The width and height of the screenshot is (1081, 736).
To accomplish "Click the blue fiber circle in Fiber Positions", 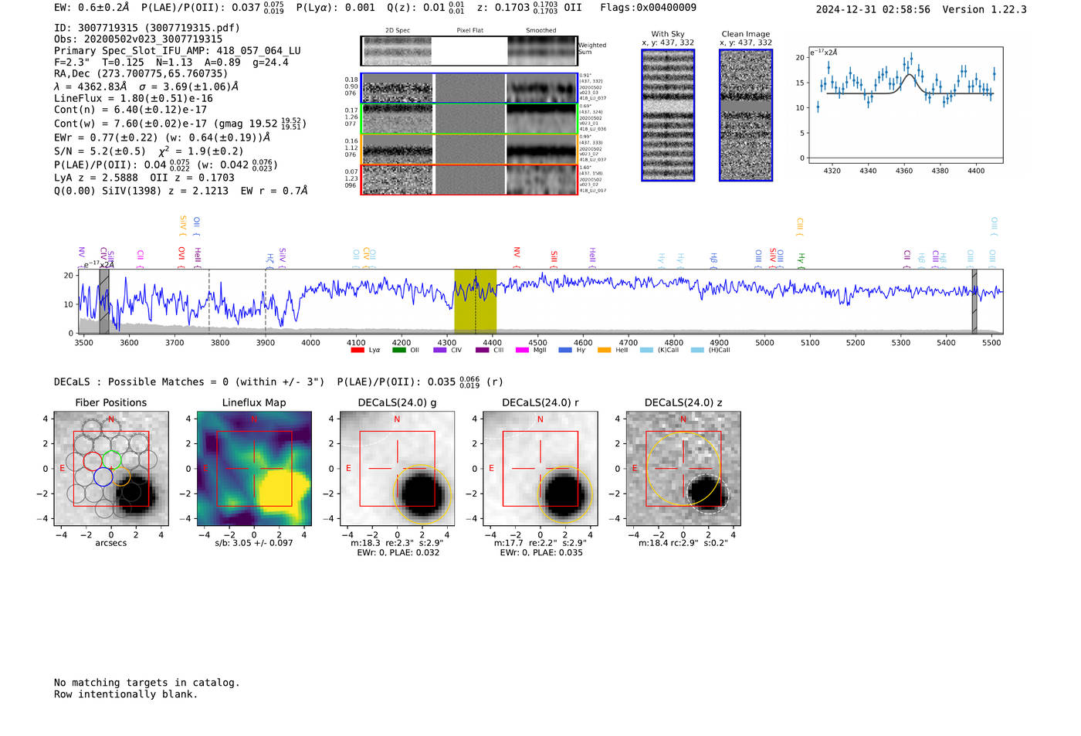I will (x=103, y=477).
